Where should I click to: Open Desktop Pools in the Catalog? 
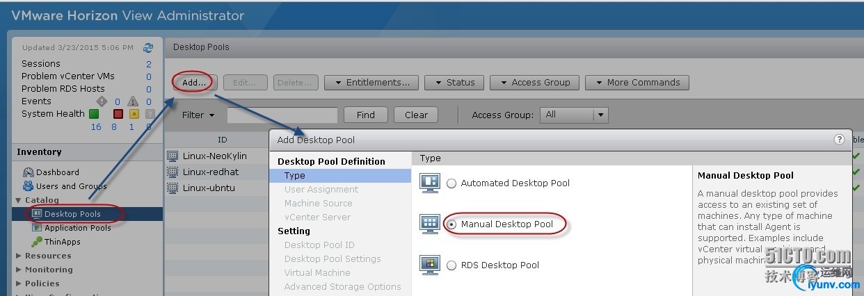pos(72,214)
